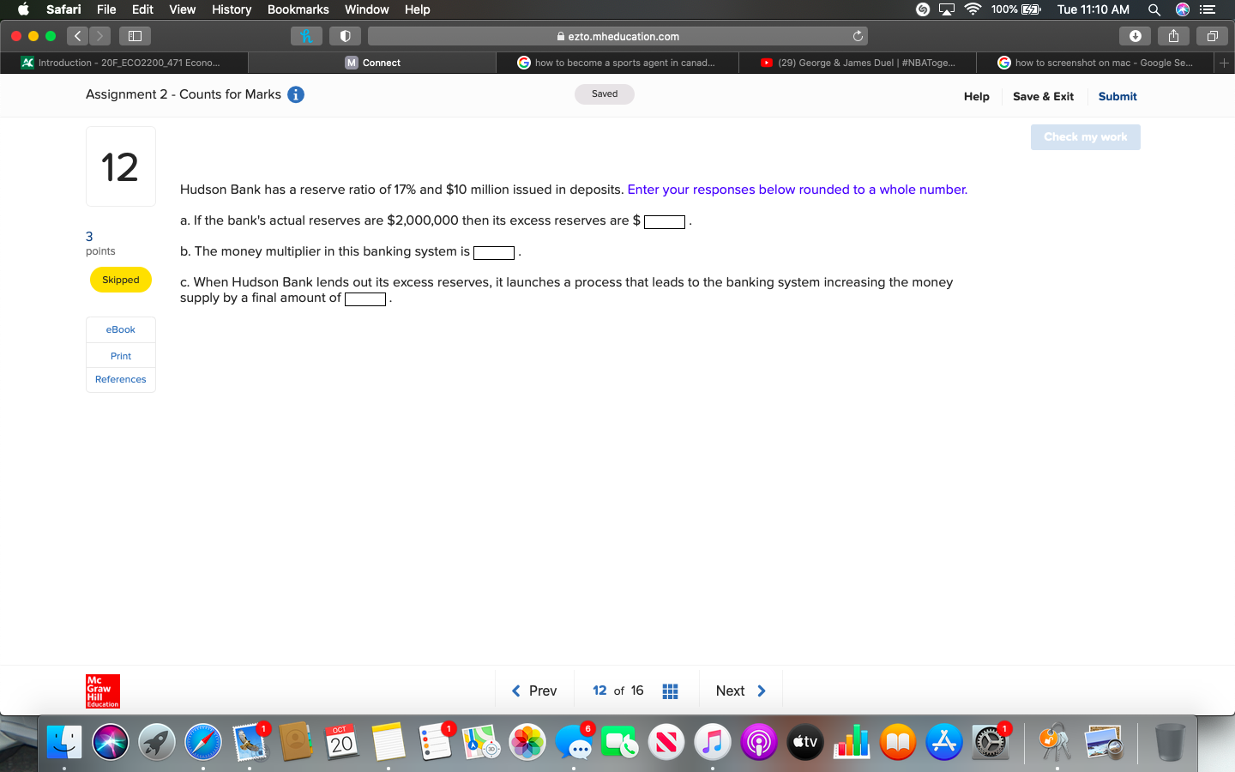Open the eBook link
Screen dimensions: 1235x772
point(120,329)
